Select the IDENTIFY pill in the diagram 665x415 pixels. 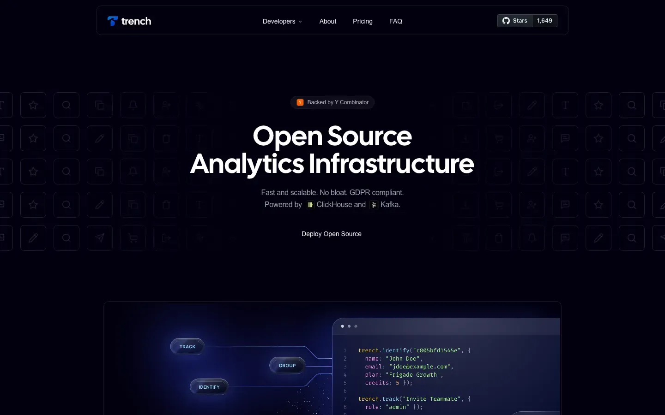click(x=209, y=387)
